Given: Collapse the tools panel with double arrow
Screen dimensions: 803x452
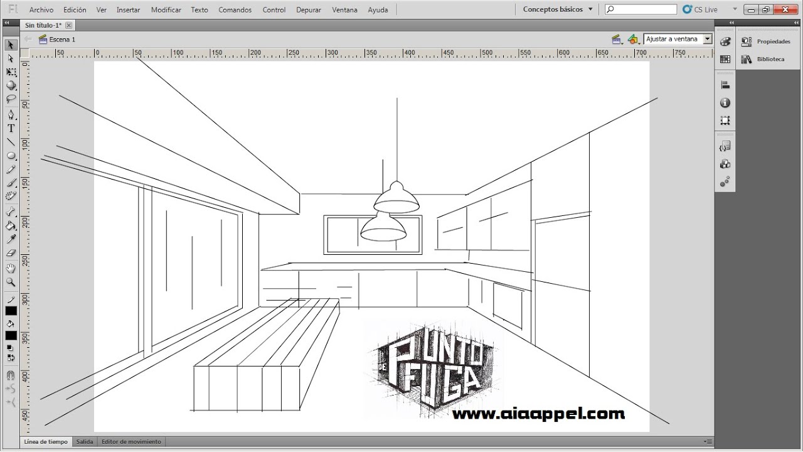Looking at the screenshot, I should point(6,23).
